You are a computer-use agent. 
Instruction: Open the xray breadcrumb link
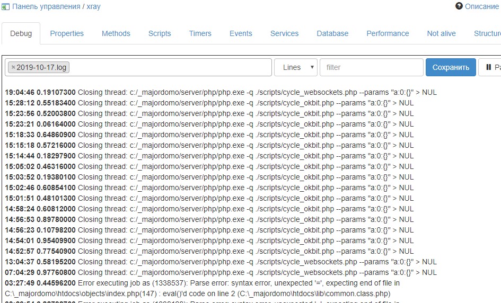pyautogui.click(x=93, y=7)
